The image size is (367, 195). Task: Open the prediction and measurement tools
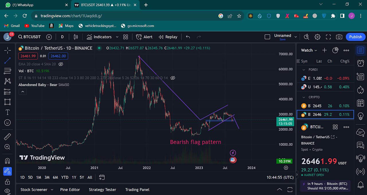click(x=7, y=91)
